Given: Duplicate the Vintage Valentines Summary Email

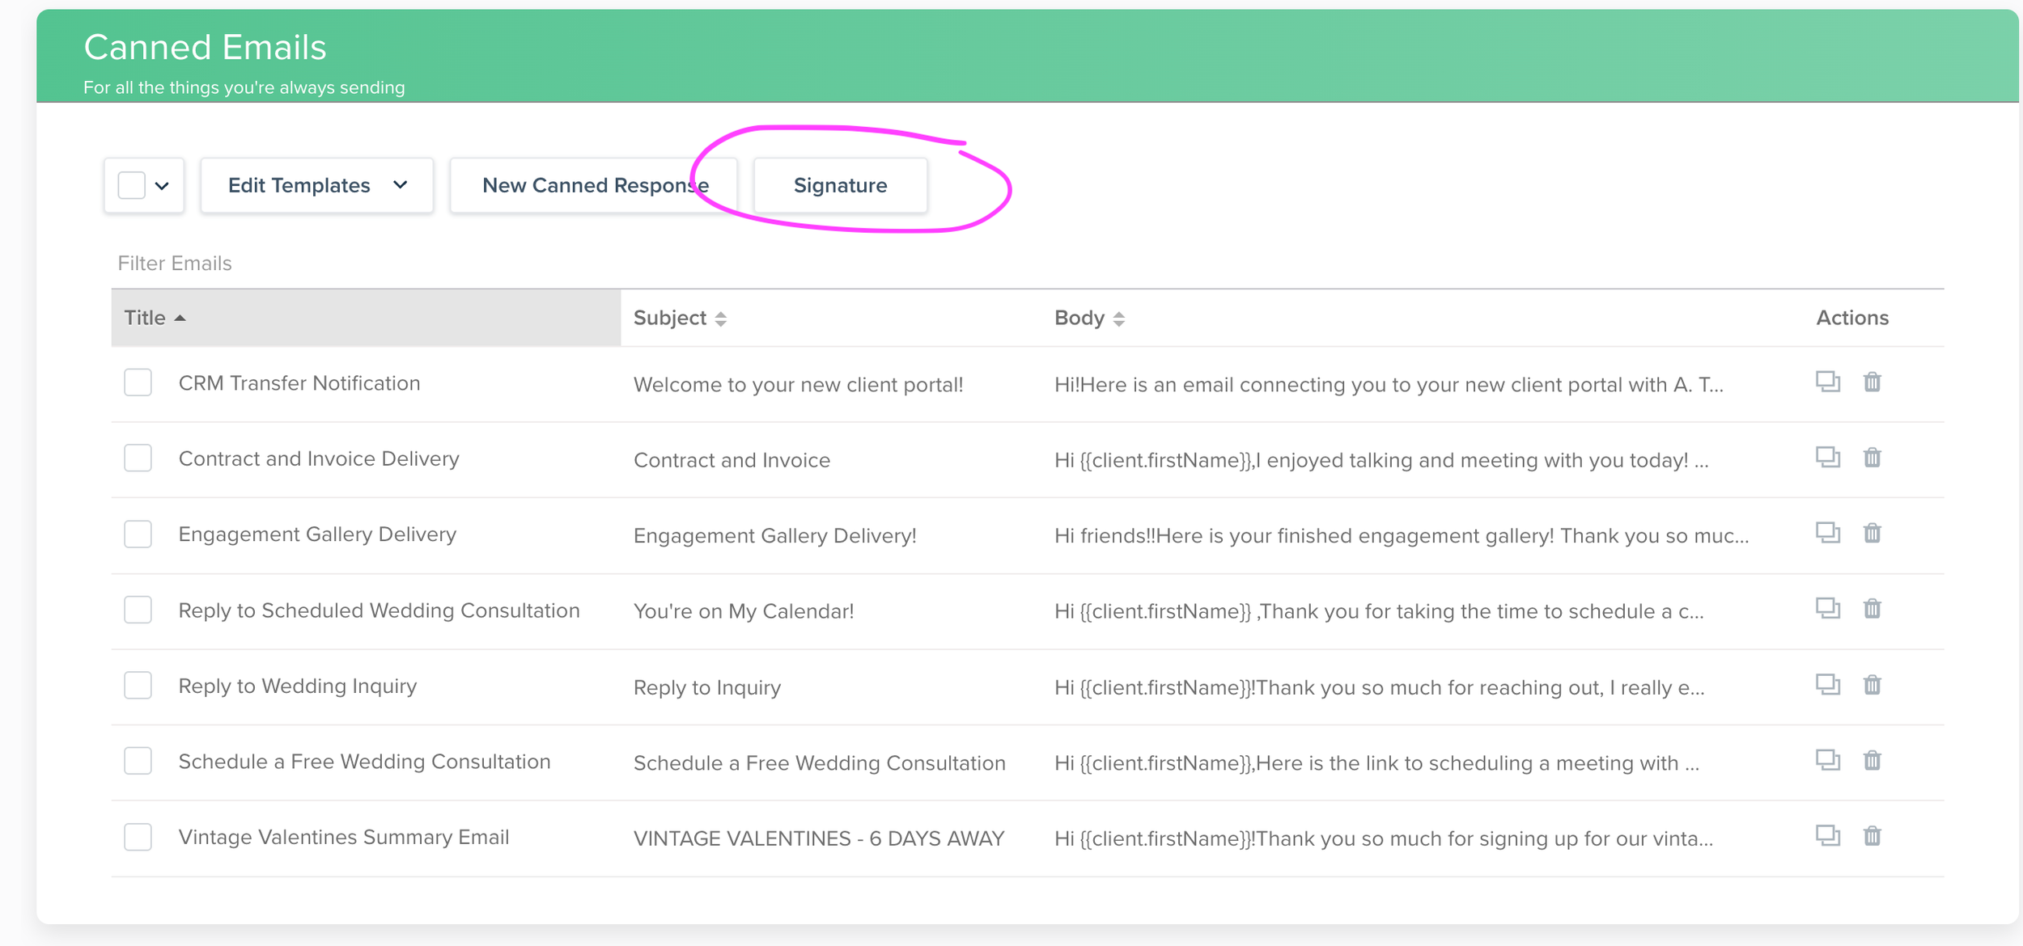Looking at the screenshot, I should pyautogui.click(x=1828, y=835).
